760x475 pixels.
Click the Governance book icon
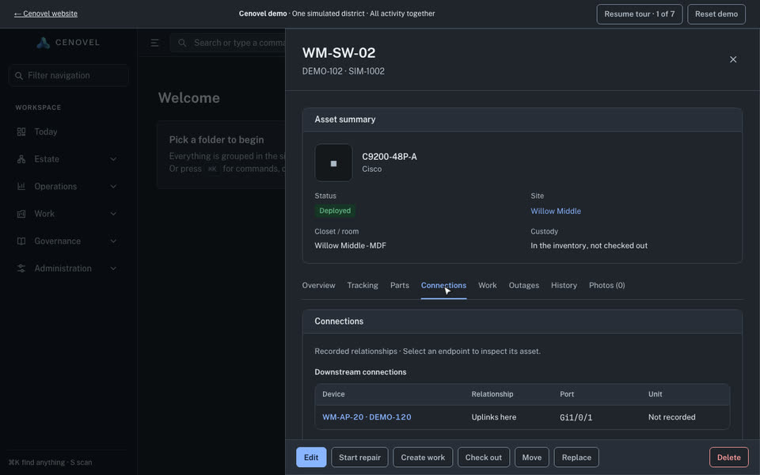coord(21,241)
